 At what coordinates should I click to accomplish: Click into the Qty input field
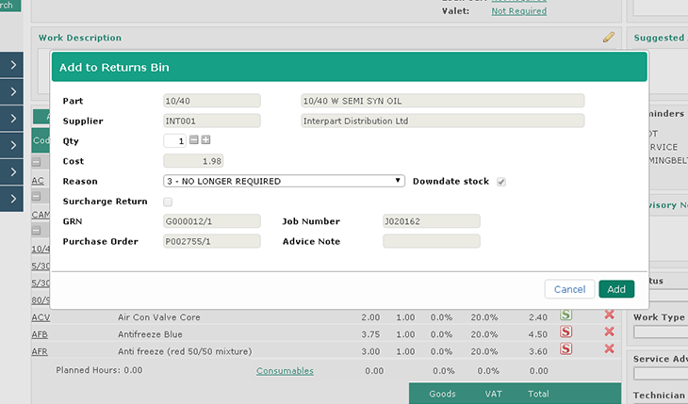click(x=175, y=140)
